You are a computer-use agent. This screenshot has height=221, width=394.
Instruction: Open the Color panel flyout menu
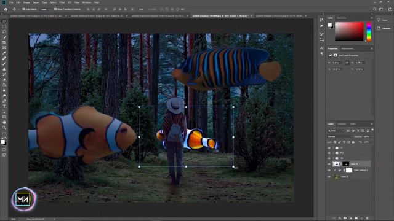[x=372, y=18]
